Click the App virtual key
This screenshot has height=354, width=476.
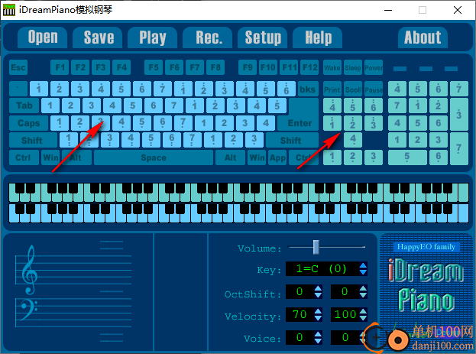[277, 158]
